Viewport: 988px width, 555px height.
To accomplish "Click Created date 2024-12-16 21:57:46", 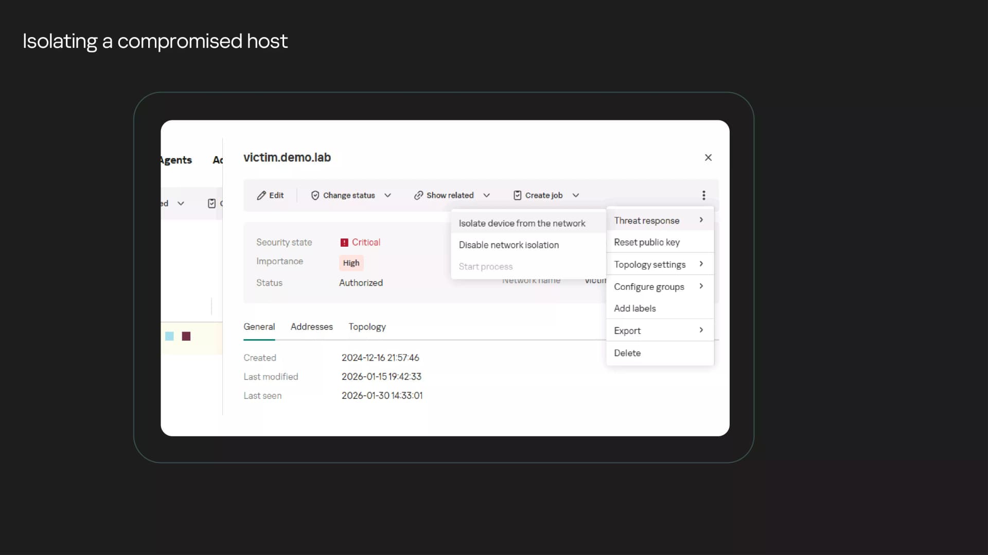I will pos(380,358).
